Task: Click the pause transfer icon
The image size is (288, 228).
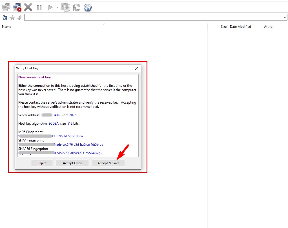Action: click(39, 7)
